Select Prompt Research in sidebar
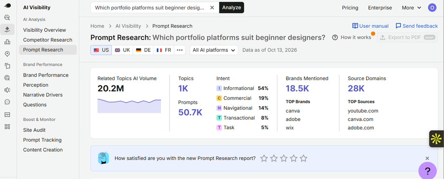The image size is (444, 179). (48, 50)
